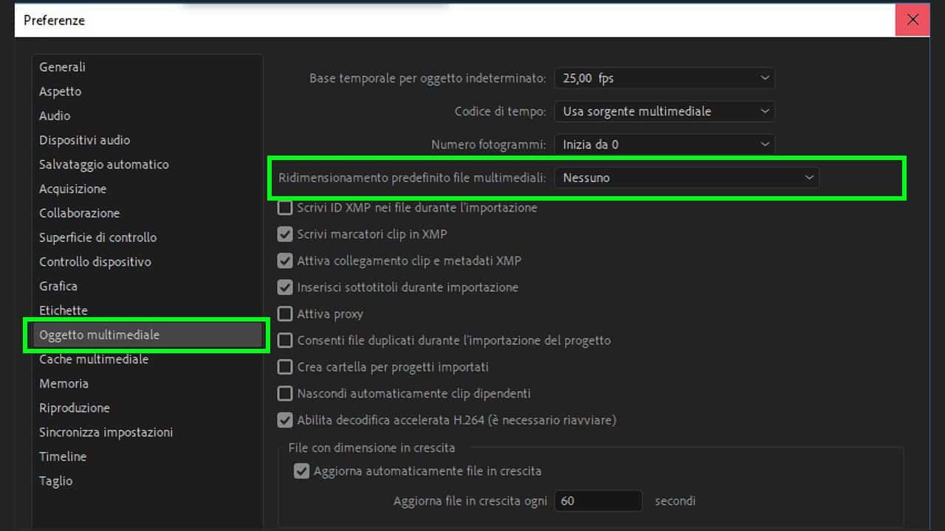
Task: Uncheck Scrivi marcatori clip in XMP
Action: (285, 235)
